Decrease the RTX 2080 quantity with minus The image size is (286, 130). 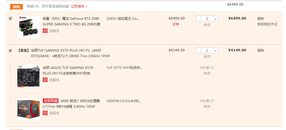pos(198,19)
